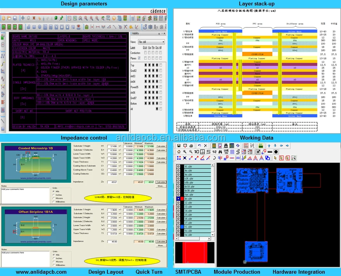Click binoculars icon in Gerber viewer top row
The image size is (341, 276).
226,146
